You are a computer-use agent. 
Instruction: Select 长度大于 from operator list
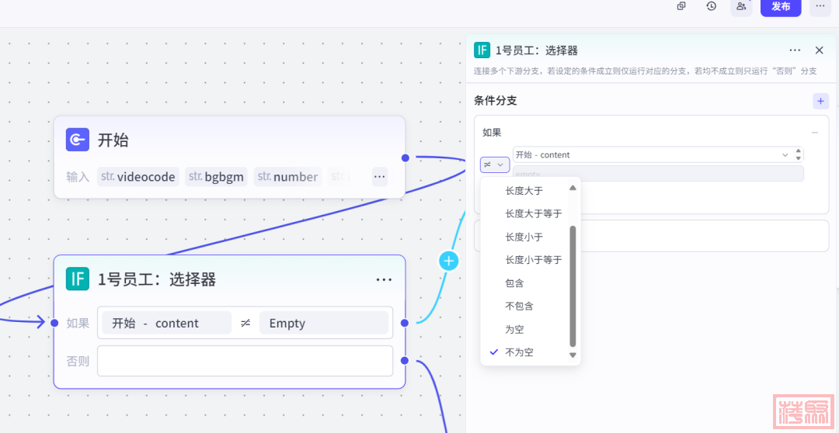(x=524, y=191)
